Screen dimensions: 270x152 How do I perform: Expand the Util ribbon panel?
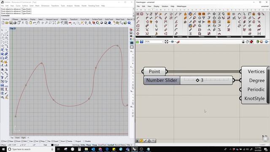coord(254,37)
